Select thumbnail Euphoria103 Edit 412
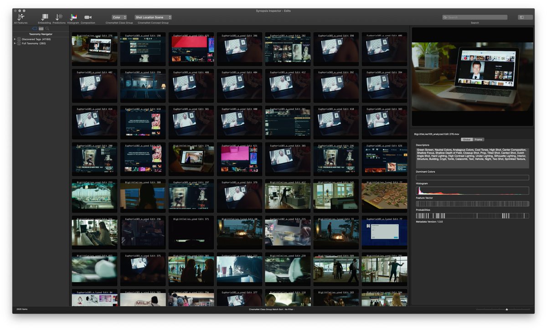 (x=288, y=86)
